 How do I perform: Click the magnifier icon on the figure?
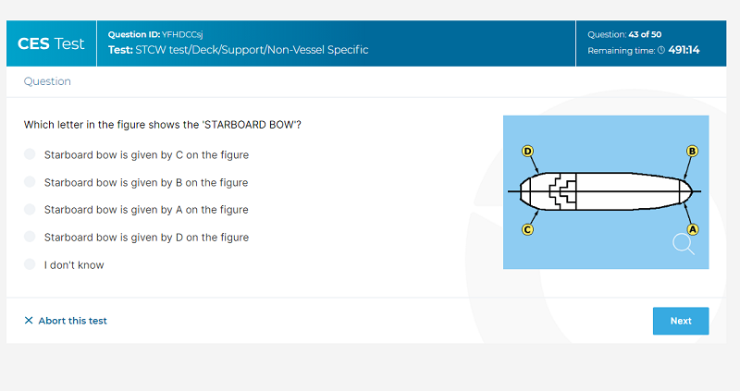683,244
